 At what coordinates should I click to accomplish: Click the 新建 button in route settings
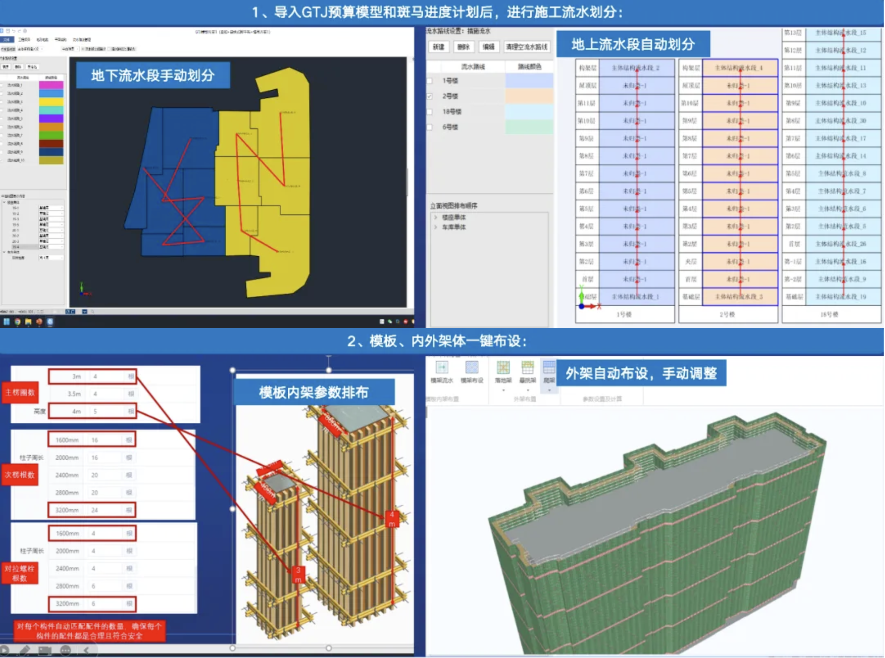(438, 47)
